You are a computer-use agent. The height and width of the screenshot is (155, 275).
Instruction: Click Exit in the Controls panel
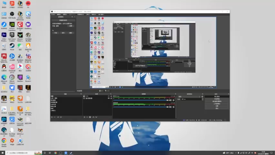(x=217, y=108)
